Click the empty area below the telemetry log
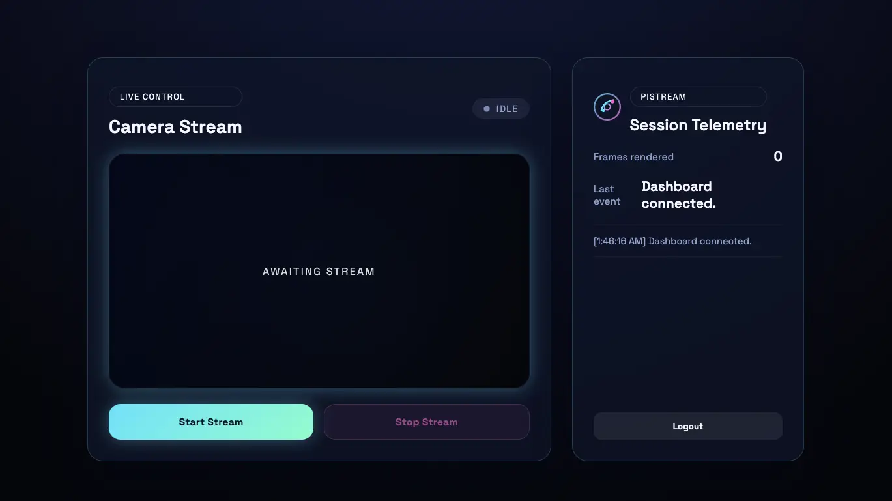892x501 pixels. click(x=687, y=332)
